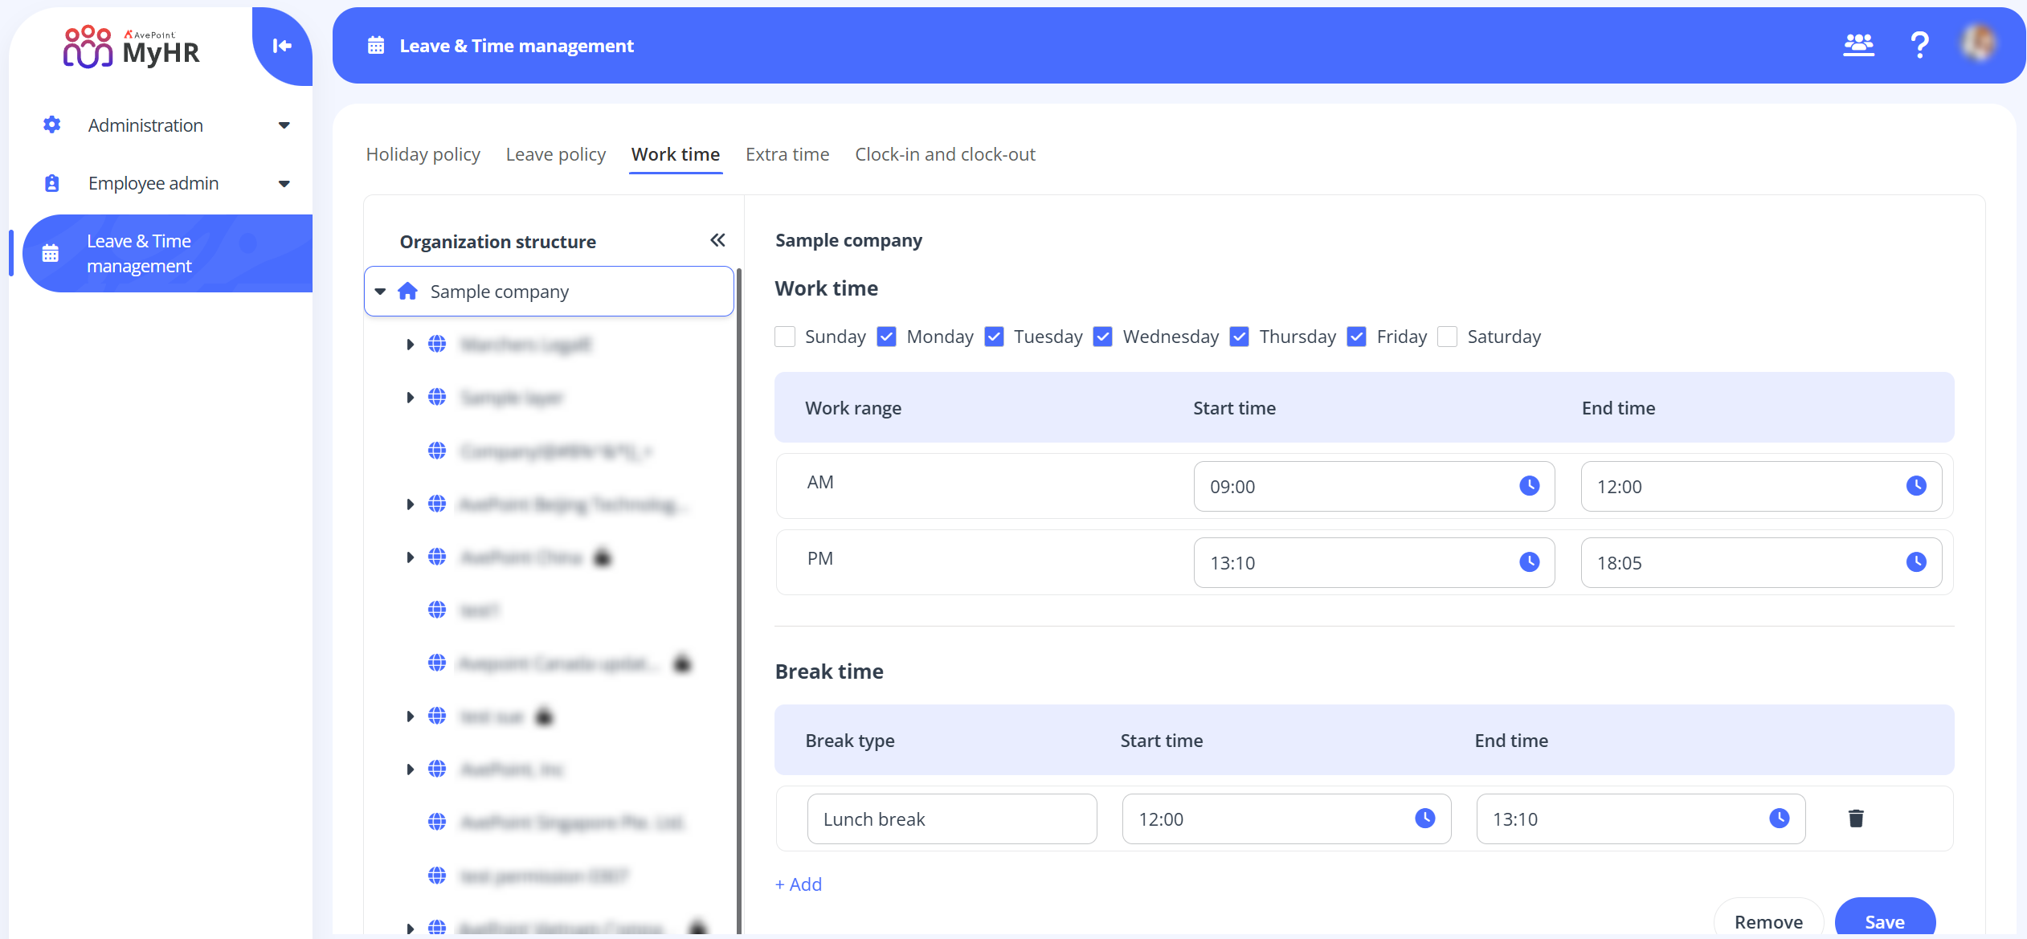Enable the Saturday checkbox
The width and height of the screenshot is (2027, 939).
(1447, 337)
